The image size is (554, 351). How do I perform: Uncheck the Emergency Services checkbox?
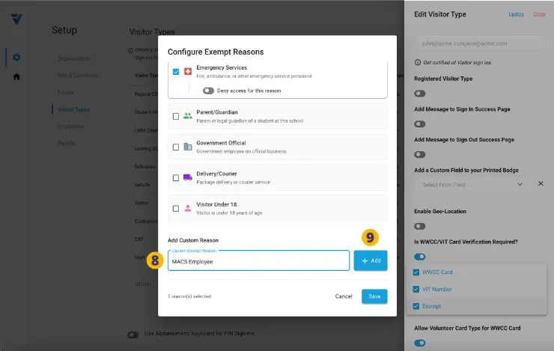[x=176, y=72]
